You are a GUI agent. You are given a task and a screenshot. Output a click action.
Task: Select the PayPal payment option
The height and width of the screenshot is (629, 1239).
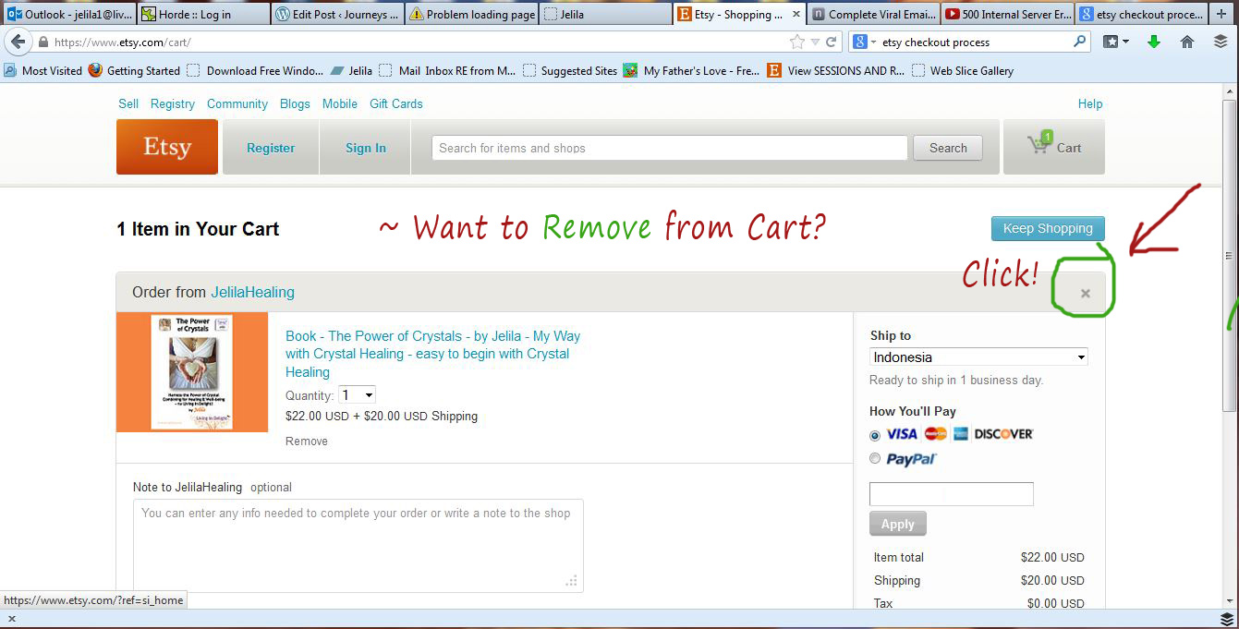(x=875, y=459)
